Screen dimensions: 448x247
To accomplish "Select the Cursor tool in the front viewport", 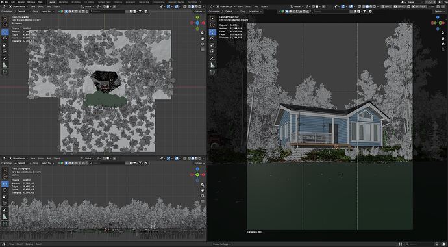I will [x=5, y=176].
